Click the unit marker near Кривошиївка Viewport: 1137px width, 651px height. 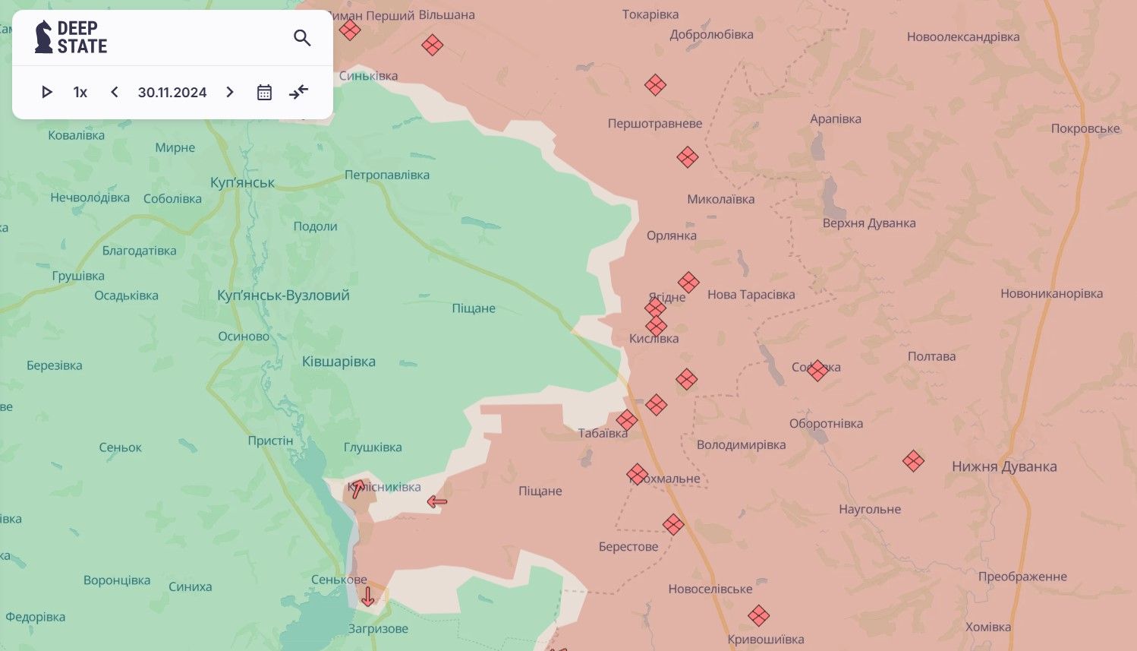pyautogui.click(x=758, y=615)
